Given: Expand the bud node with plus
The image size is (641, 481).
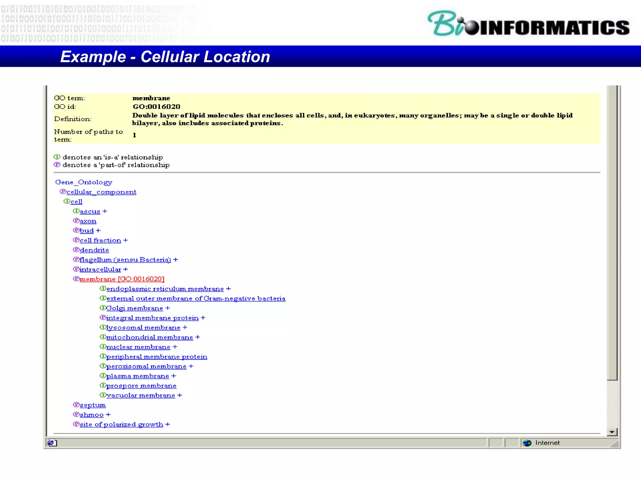Looking at the screenshot, I should click(x=98, y=231).
